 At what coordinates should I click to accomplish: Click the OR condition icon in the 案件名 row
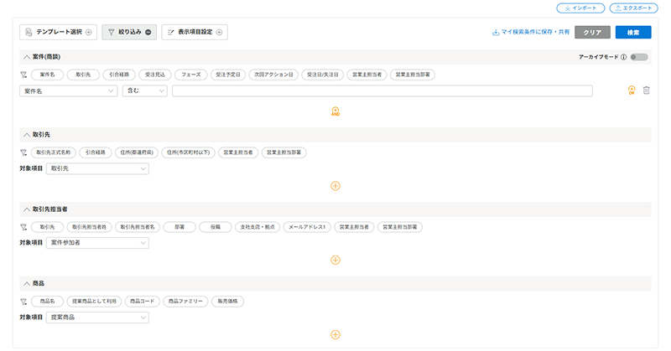632,90
